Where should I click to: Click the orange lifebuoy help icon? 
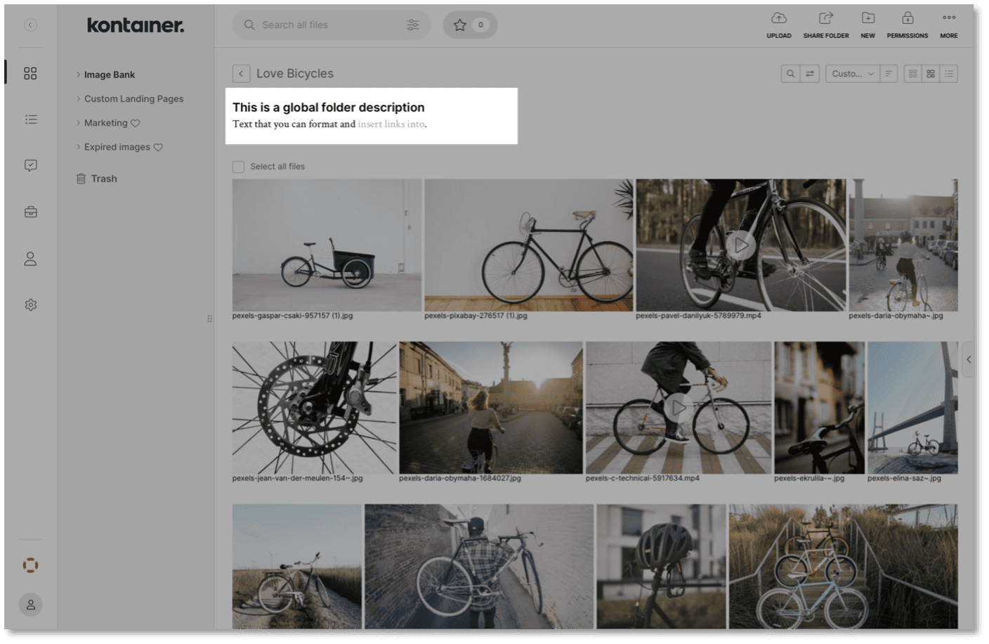click(x=30, y=565)
